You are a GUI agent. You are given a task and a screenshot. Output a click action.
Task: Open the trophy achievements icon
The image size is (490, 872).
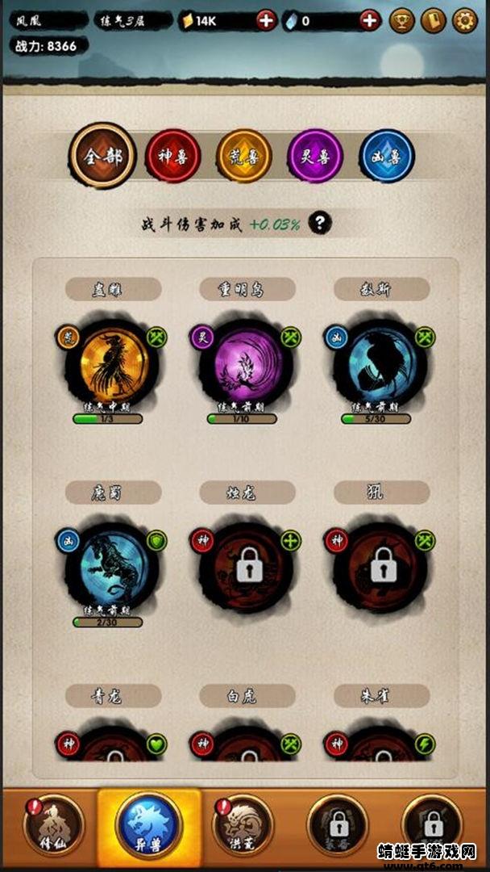pos(402,21)
